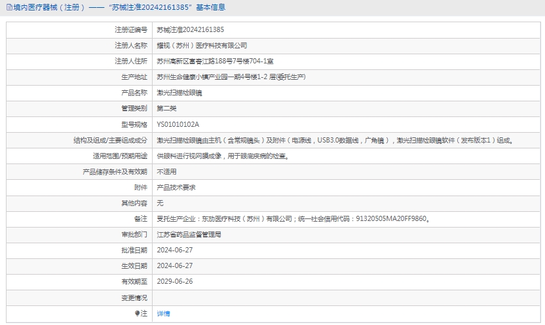The width and height of the screenshot is (545, 325).
Task: Click the 注册证编号 row label
Action: pos(132,29)
